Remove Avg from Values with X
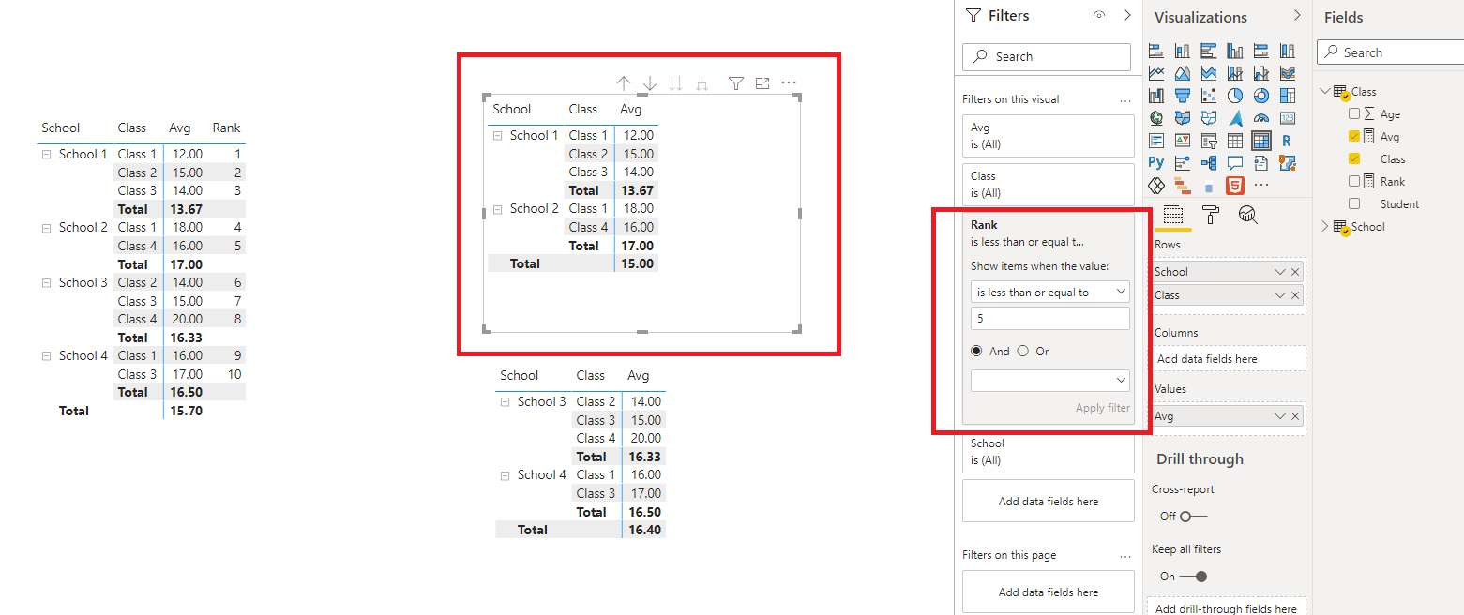The height and width of the screenshot is (615, 1464). click(1295, 416)
